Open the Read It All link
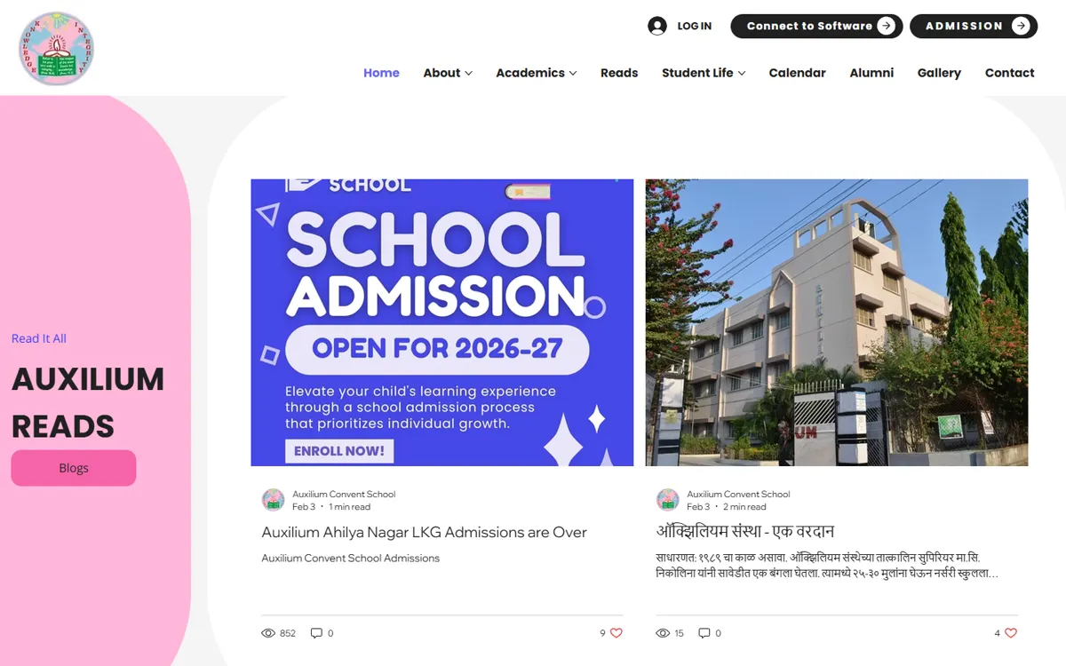Screen dimensions: 1066x666 point(39,338)
